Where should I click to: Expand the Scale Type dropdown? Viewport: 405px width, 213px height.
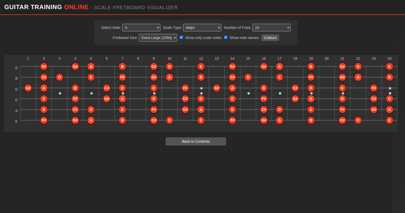[202, 28]
